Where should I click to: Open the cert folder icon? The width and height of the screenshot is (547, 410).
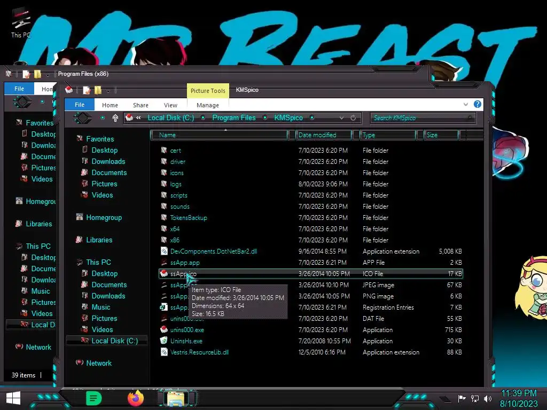click(x=164, y=150)
